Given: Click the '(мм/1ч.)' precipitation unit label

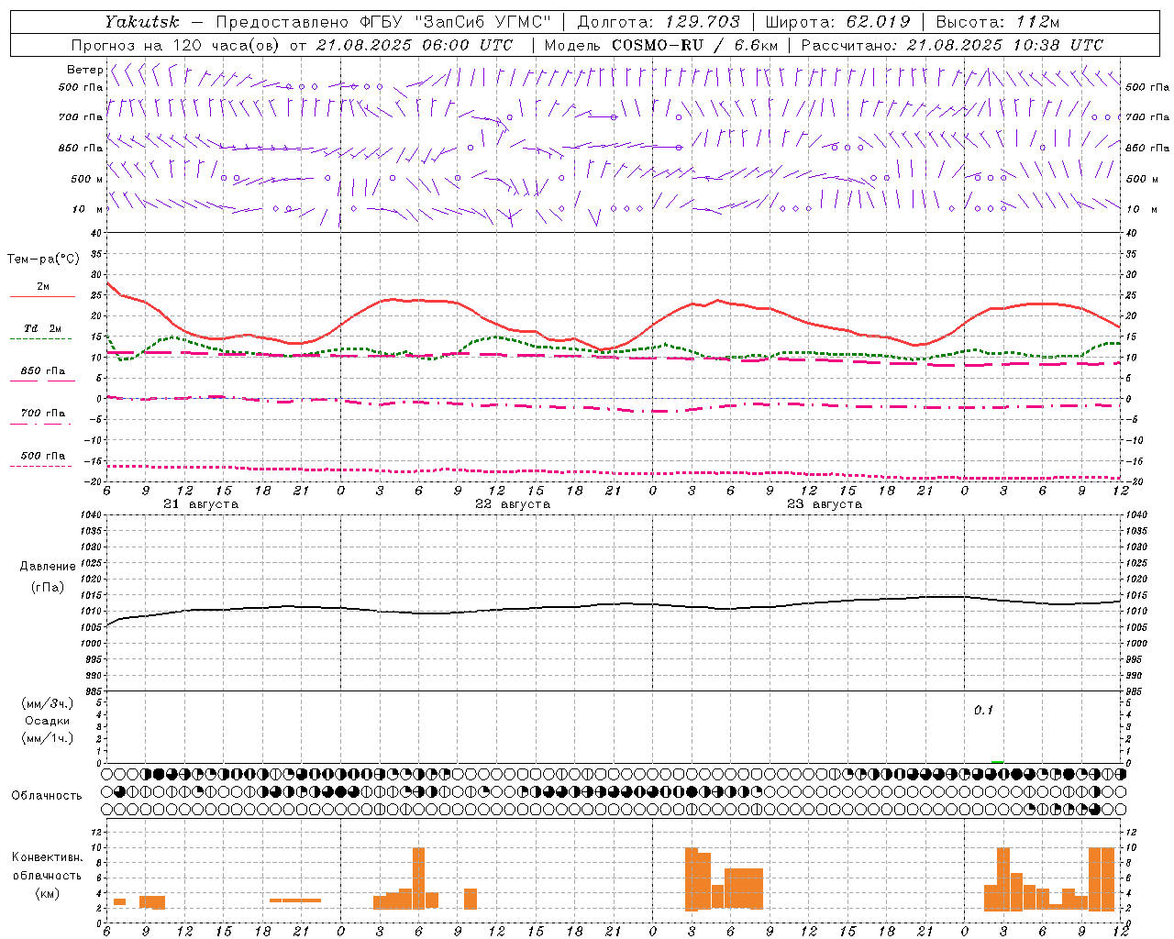Looking at the screenshot, I should tap(48, 738).
